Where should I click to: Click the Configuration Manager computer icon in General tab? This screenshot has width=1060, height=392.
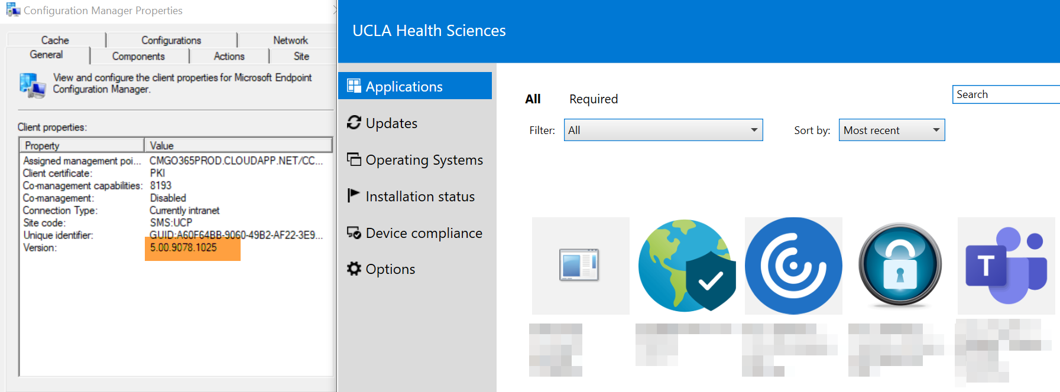point(33,85)
